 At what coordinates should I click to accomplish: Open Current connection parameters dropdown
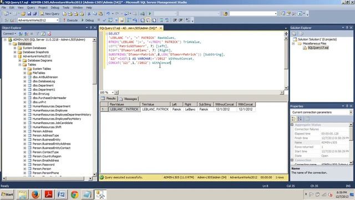pyautogui.click(x=351, y=112)
